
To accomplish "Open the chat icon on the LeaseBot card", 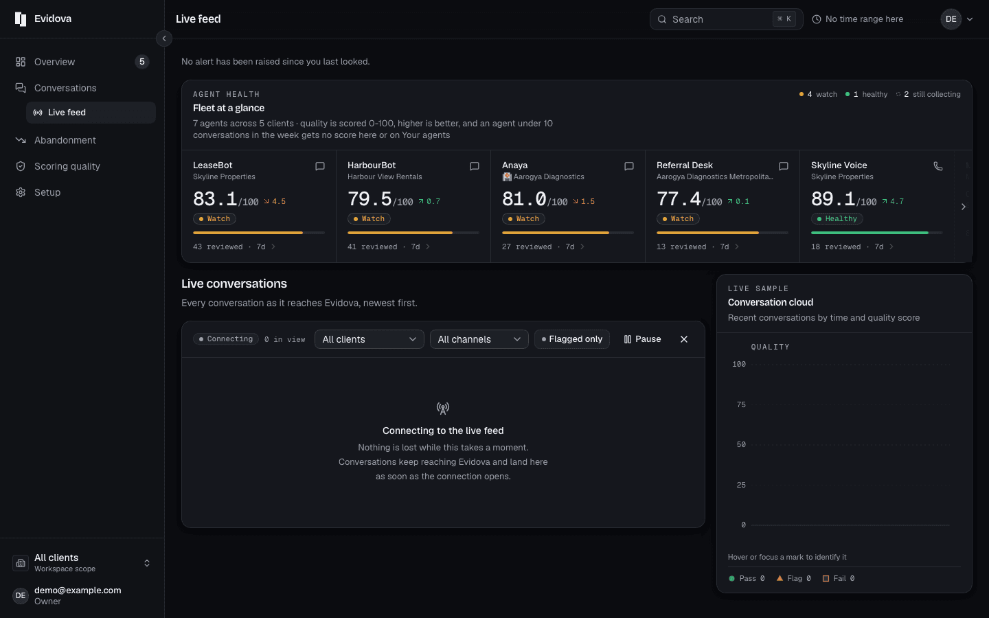I will 320,166.
